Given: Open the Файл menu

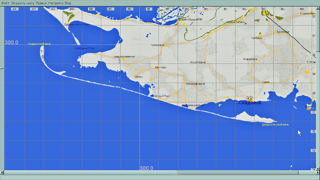Looking at the screenshot, I should [x=5, y=3].
